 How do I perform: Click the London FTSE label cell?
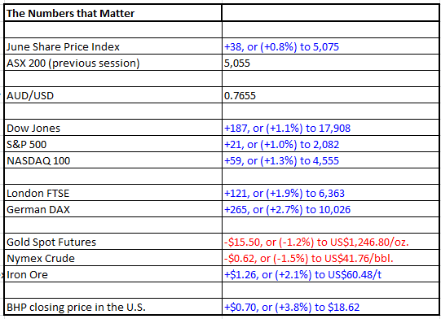click(x=113, y=193)
